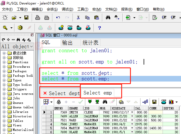Open HIREDATE date dropdown in SMITH row
Image resolution: width=181 pixels, height=134 pixels.
click(x=132, y=112)
